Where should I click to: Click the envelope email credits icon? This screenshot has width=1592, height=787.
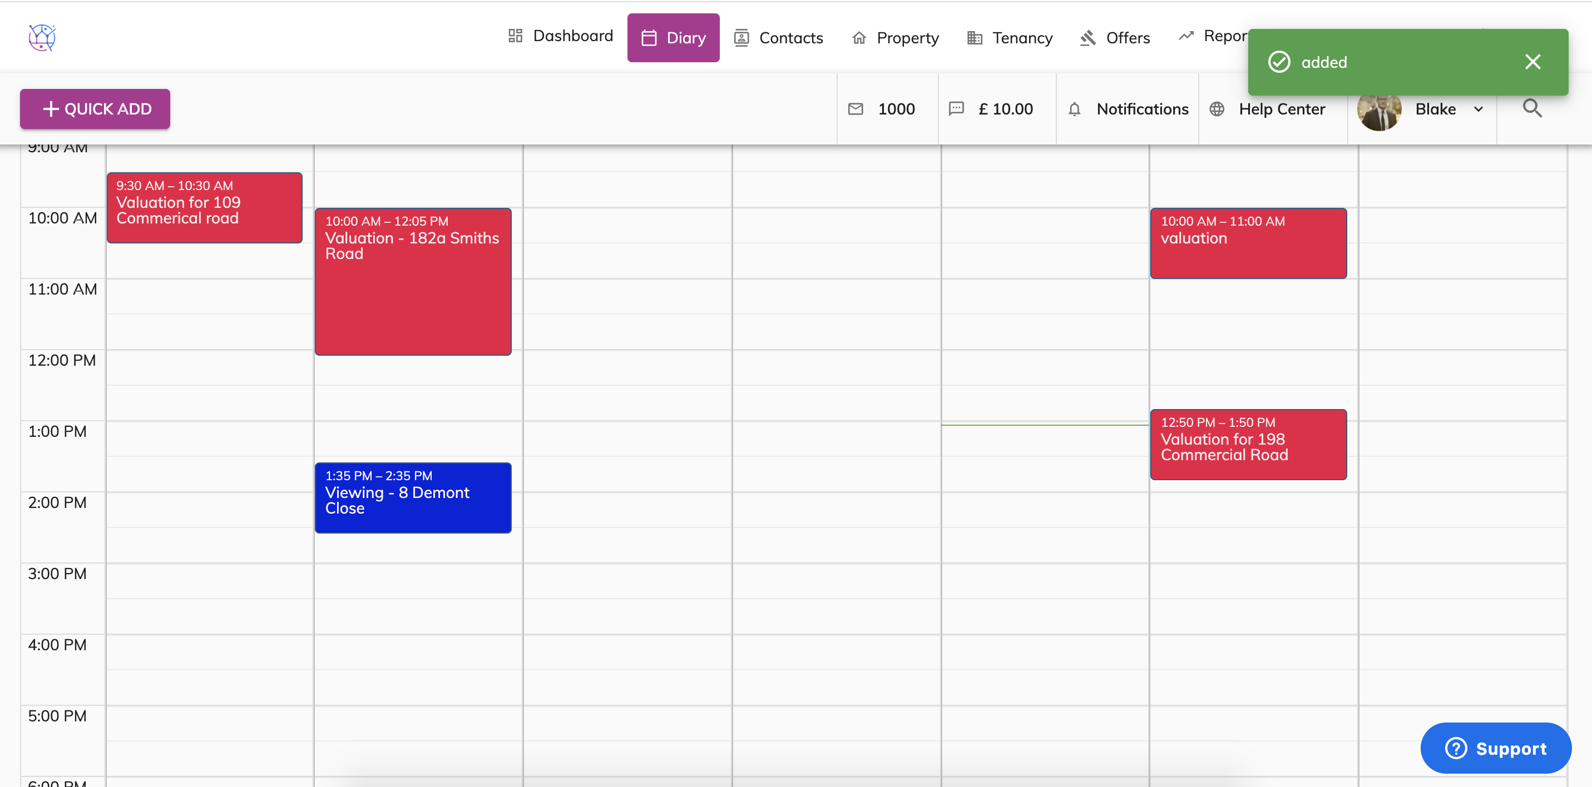click(856, 109)
